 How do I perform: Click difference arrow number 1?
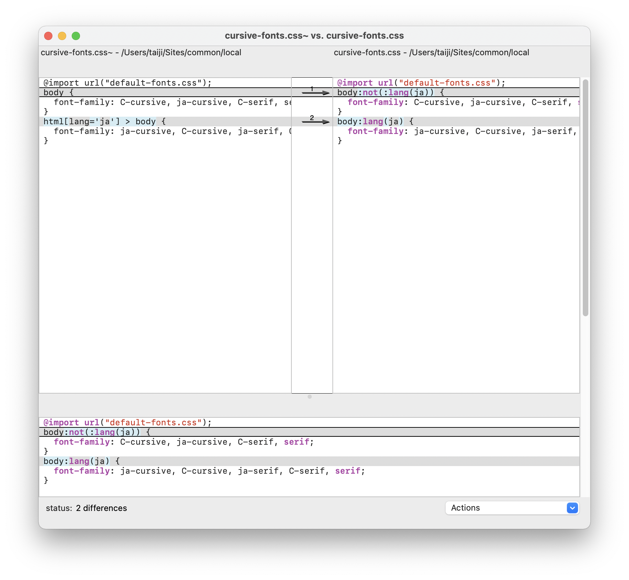click(315, 92)
